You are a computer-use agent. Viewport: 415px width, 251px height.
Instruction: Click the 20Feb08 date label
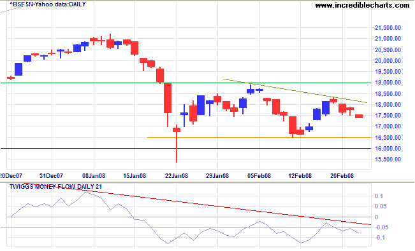342,176
